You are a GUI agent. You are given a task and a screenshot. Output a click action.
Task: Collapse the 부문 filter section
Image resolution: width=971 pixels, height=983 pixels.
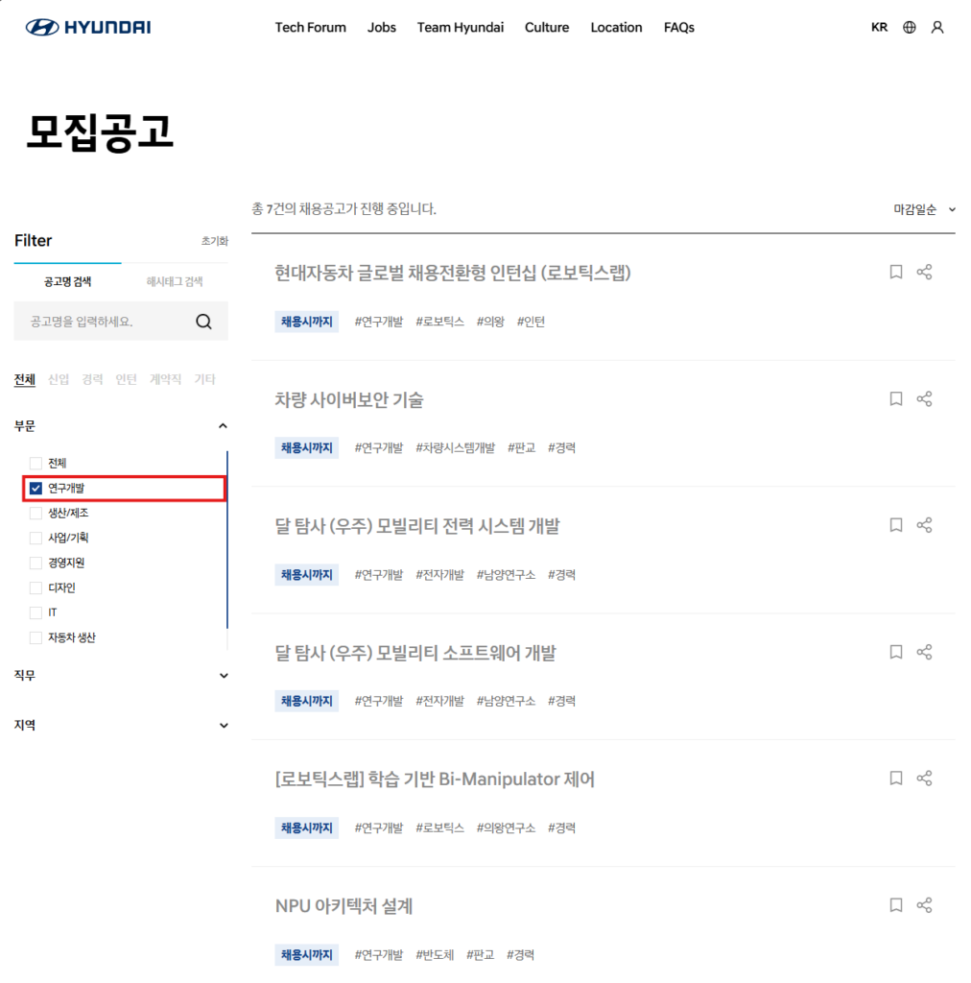click(x=223, y=426)
